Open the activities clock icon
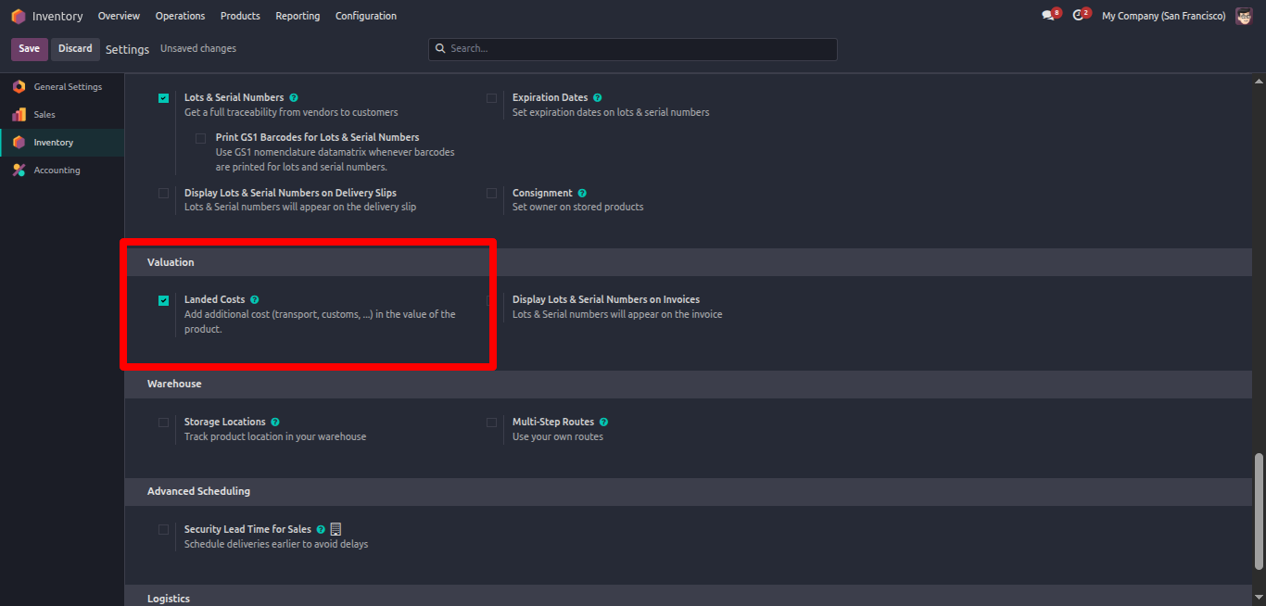The image size is (1266, 606). coord(1078,16)
